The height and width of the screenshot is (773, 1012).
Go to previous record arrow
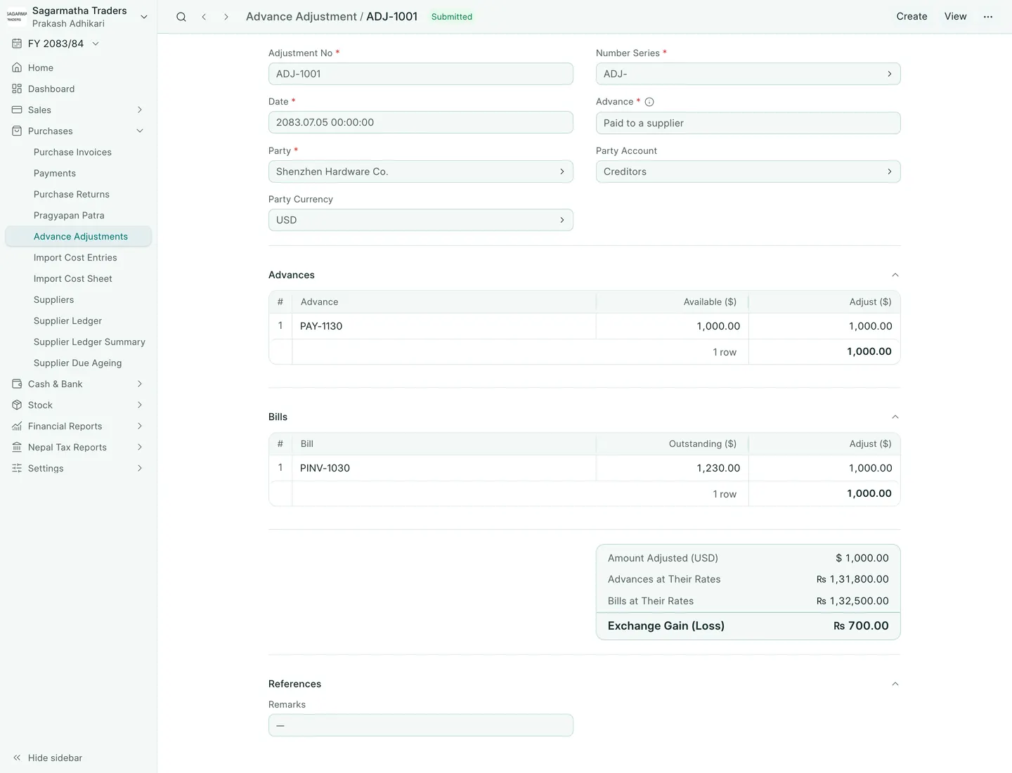point(204,17)
